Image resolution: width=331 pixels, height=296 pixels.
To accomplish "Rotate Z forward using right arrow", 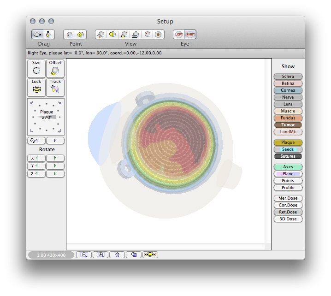I will pos(55,174).
